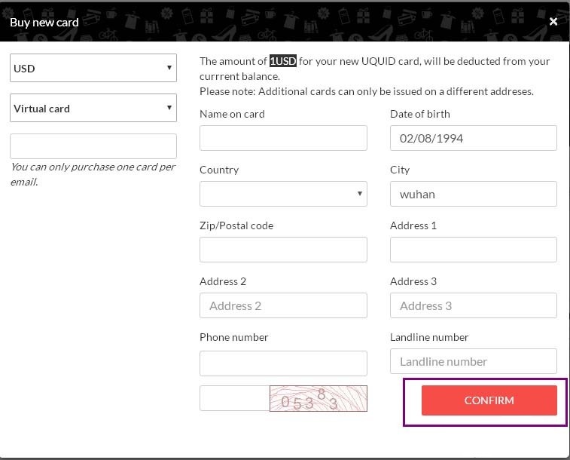Focus the Zip/Postal code field

[283, 250]
